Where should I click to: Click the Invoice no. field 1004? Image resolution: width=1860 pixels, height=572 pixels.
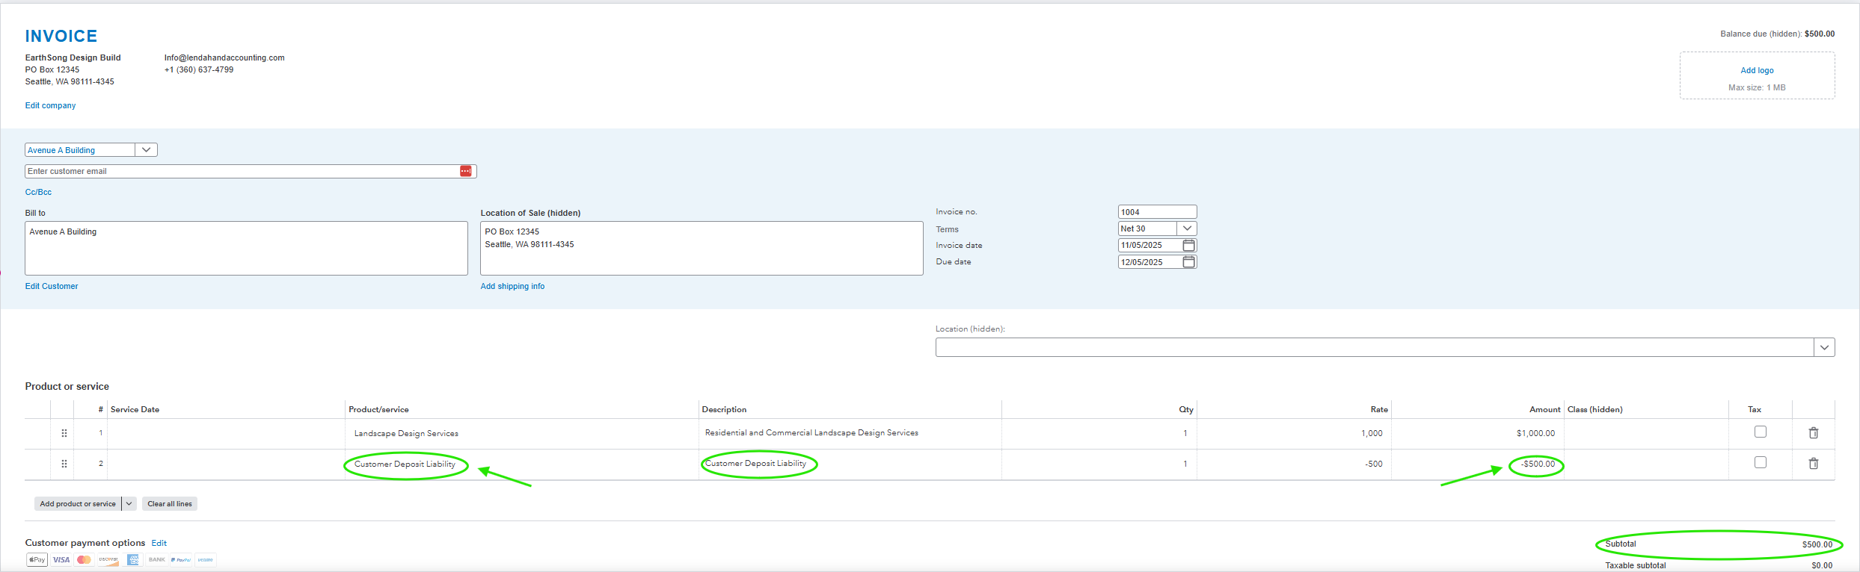(1157, 212)
